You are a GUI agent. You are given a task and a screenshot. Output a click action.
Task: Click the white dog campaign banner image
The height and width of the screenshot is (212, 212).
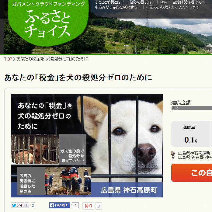pyautogui.click(x=87, y=146)
